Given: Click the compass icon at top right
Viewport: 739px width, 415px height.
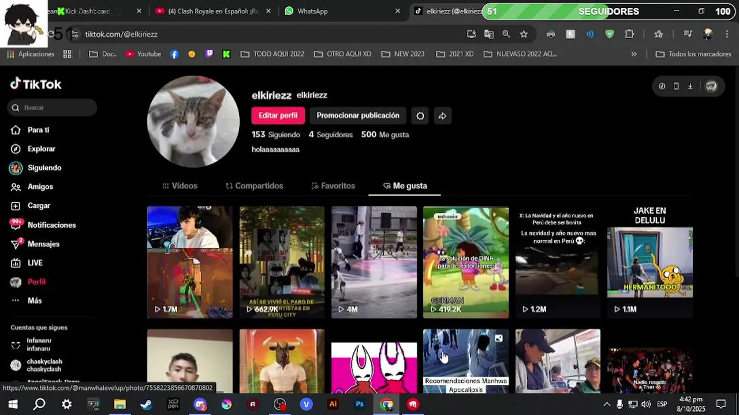Looking at the screenshot, I should (662, 86).
